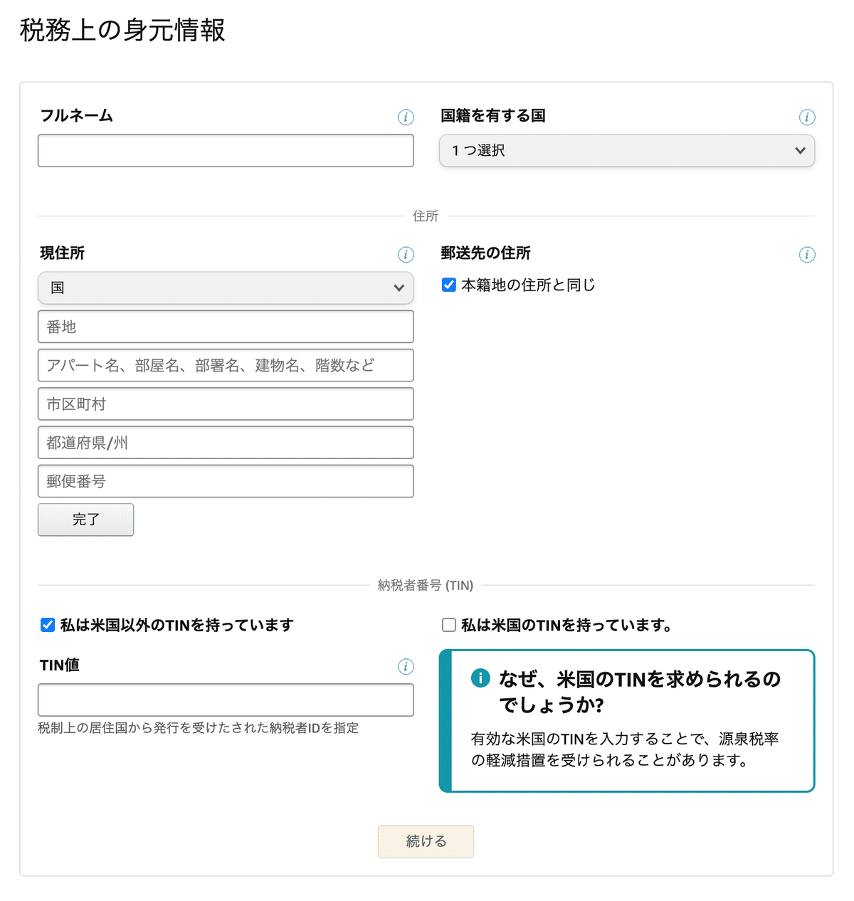Click info icon beside 国籍を有する国

click(806, 117)
